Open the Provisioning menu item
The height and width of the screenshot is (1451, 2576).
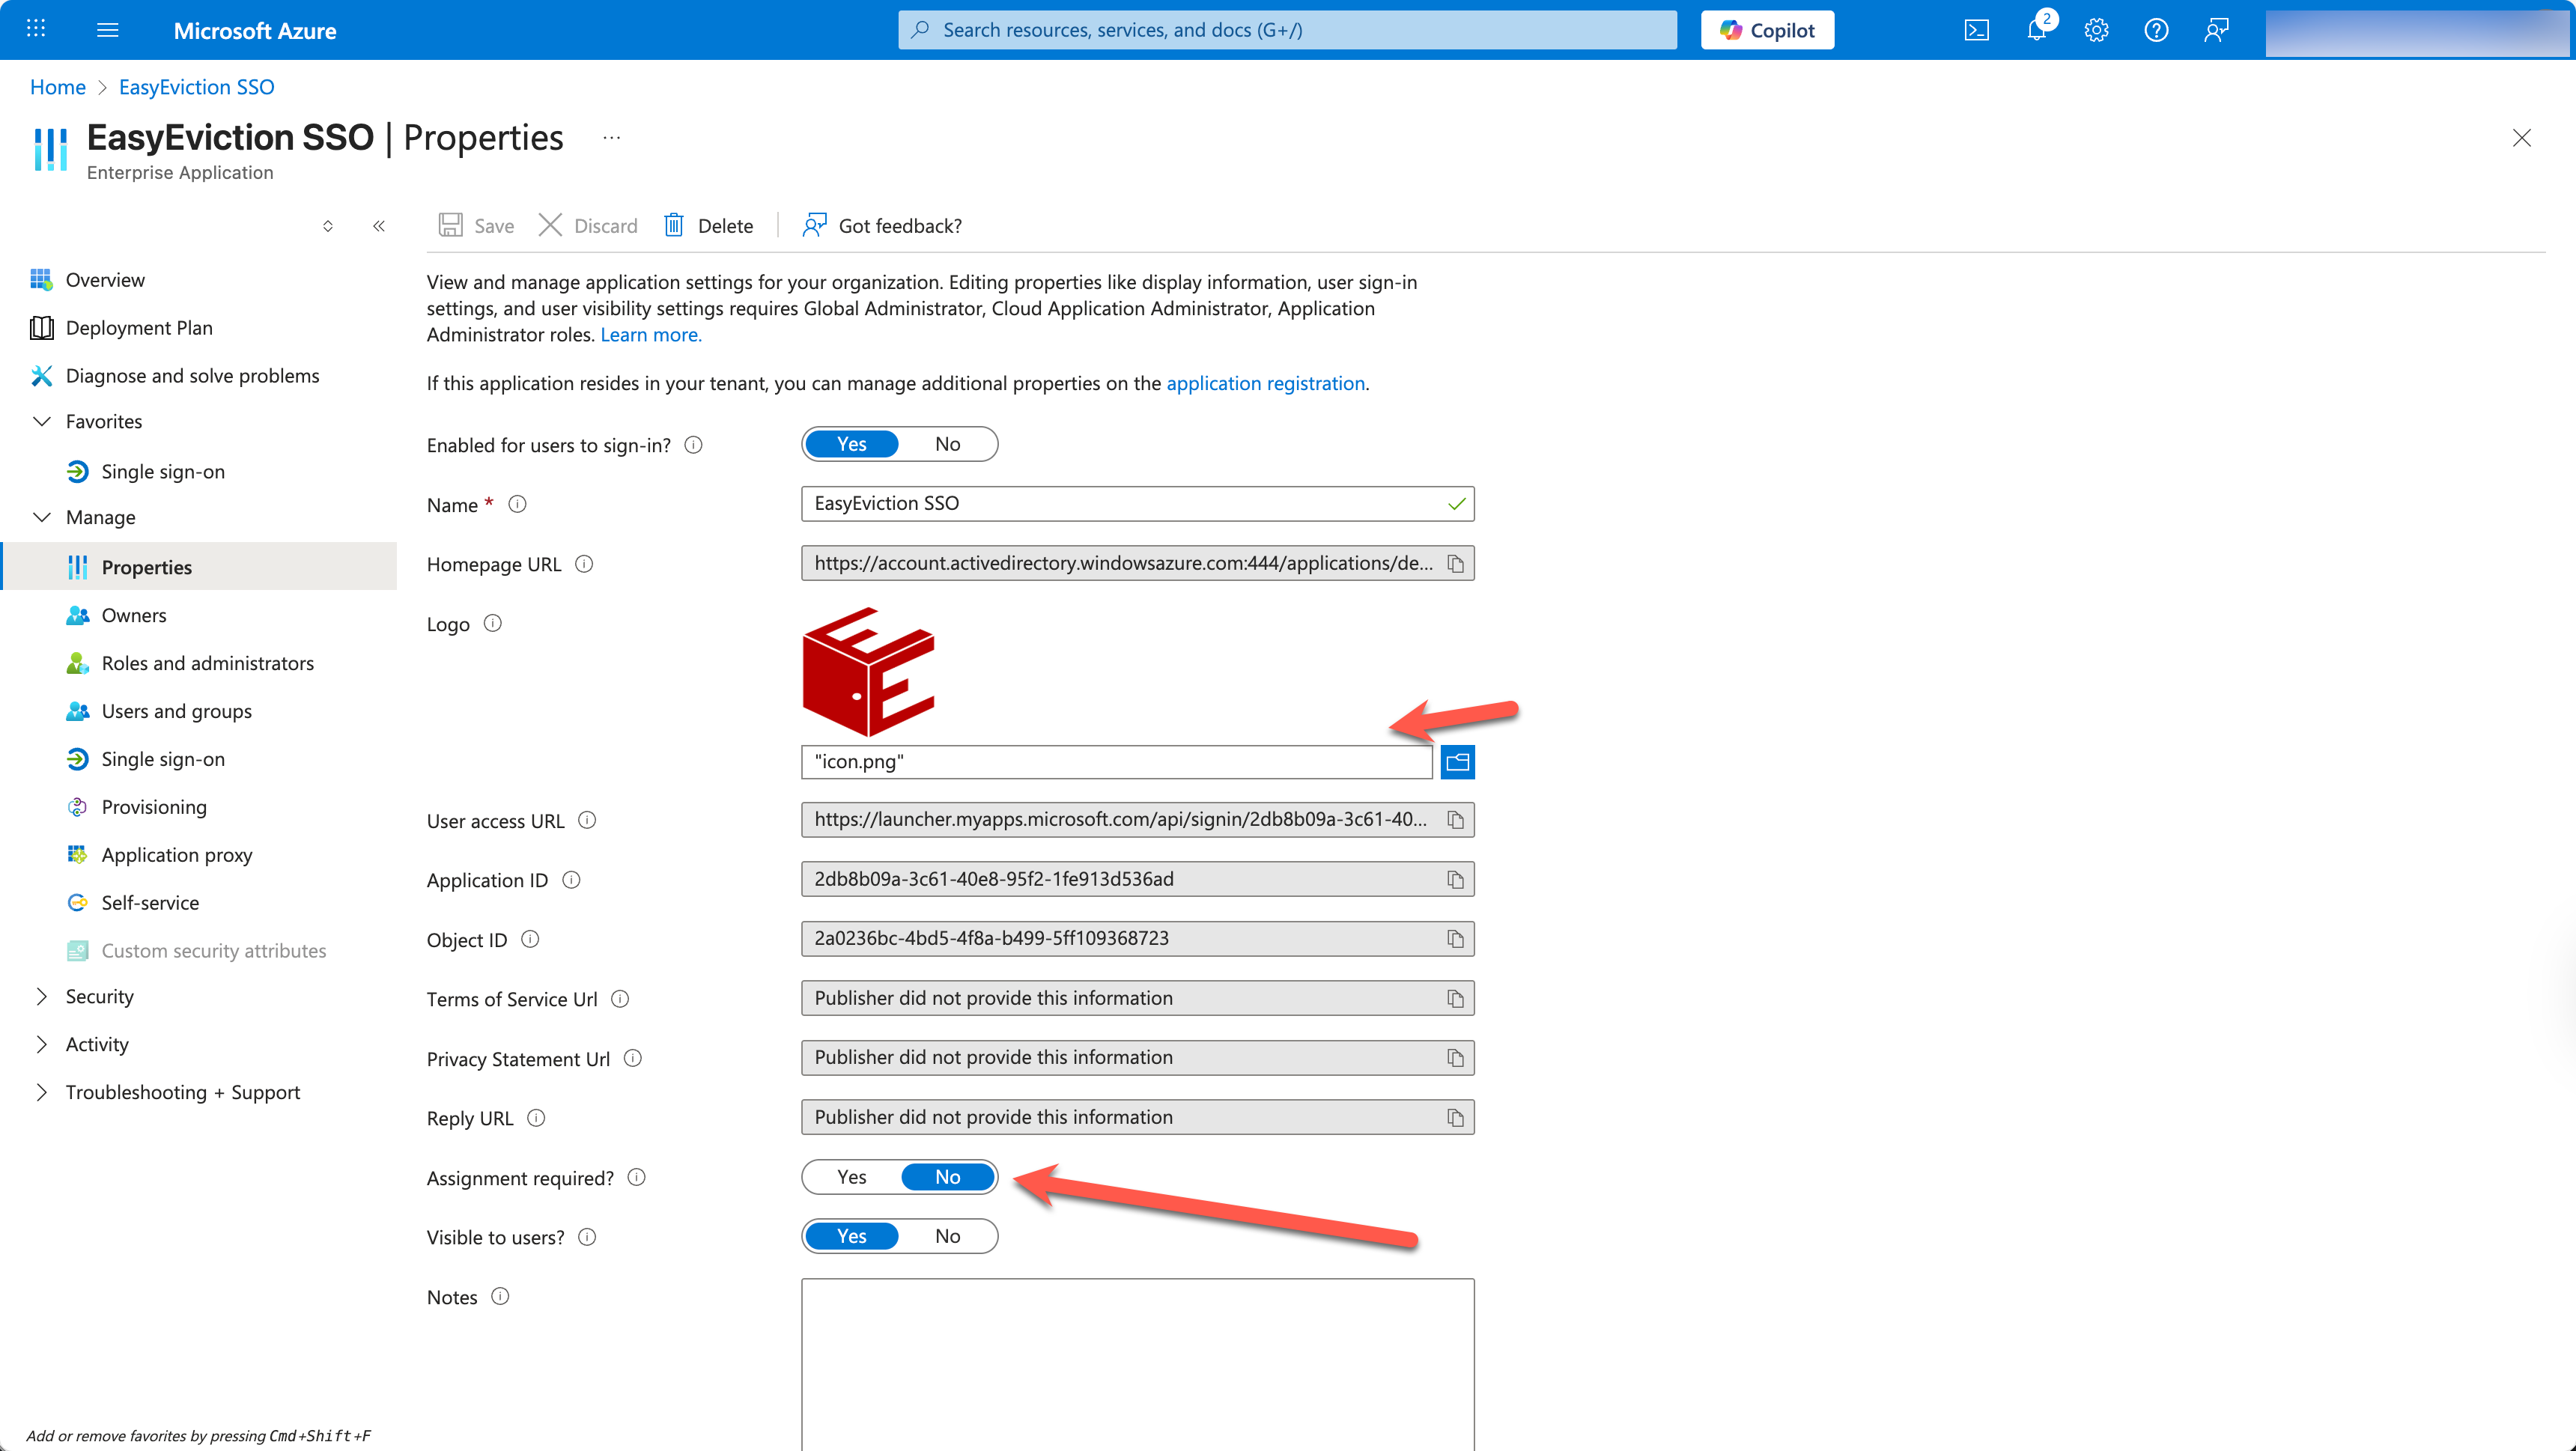point(154,807)
